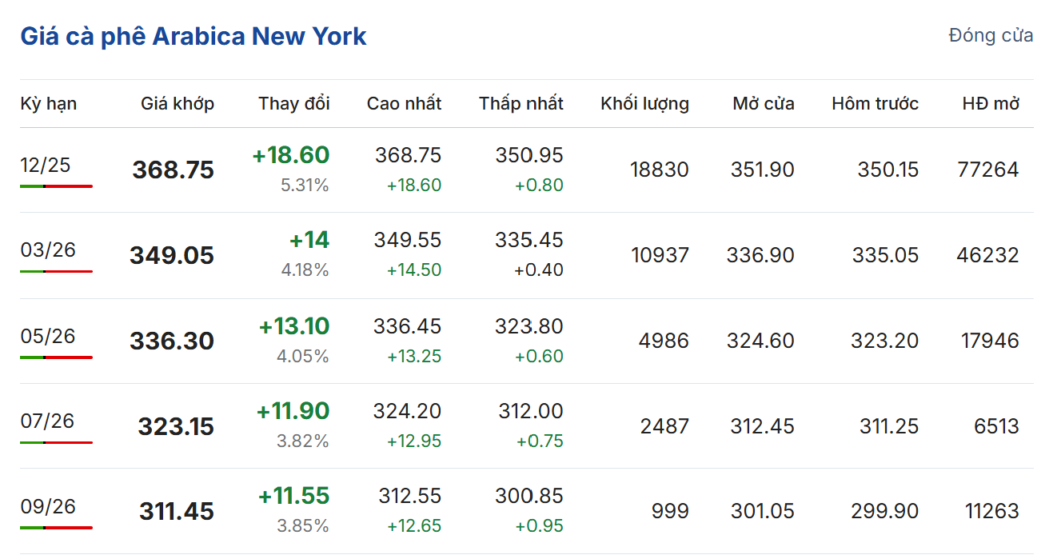Click the 'Cao nhất' column header
Viewport: 1057px width, 555px height.
click(404, 103)
